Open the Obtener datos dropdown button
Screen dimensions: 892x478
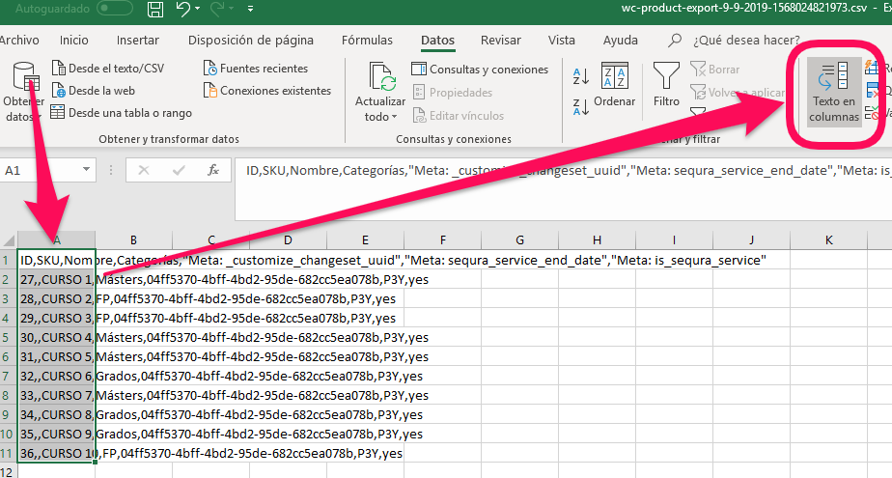point(24,91)
